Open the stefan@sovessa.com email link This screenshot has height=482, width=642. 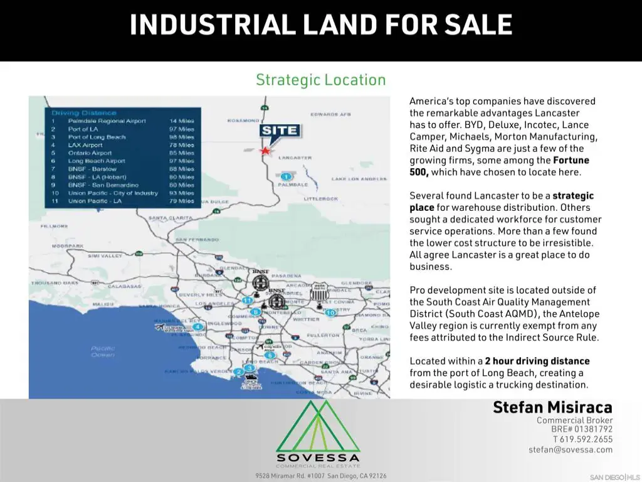tap(571, 449)
